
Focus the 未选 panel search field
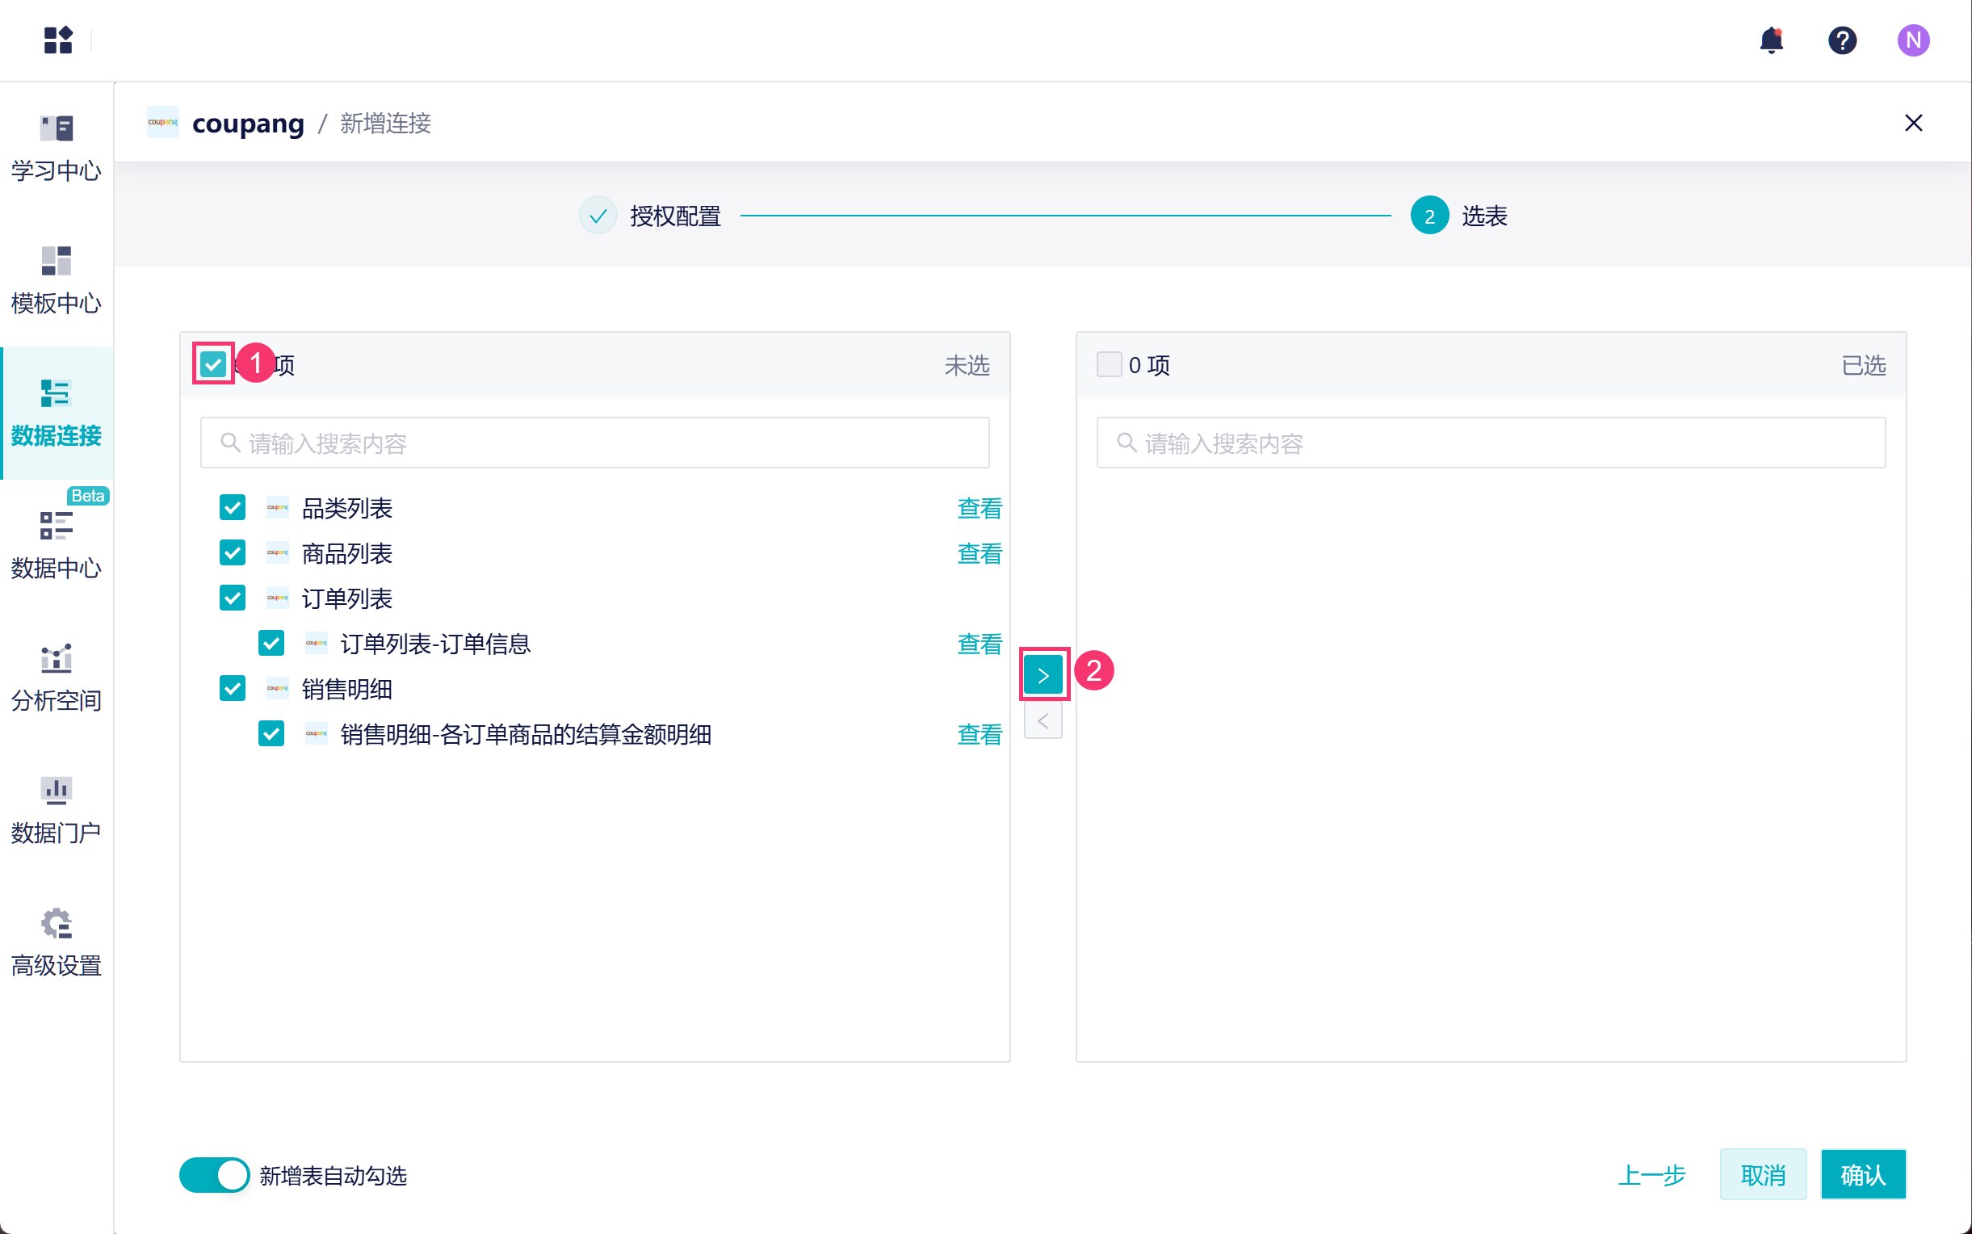coord(596,443)
